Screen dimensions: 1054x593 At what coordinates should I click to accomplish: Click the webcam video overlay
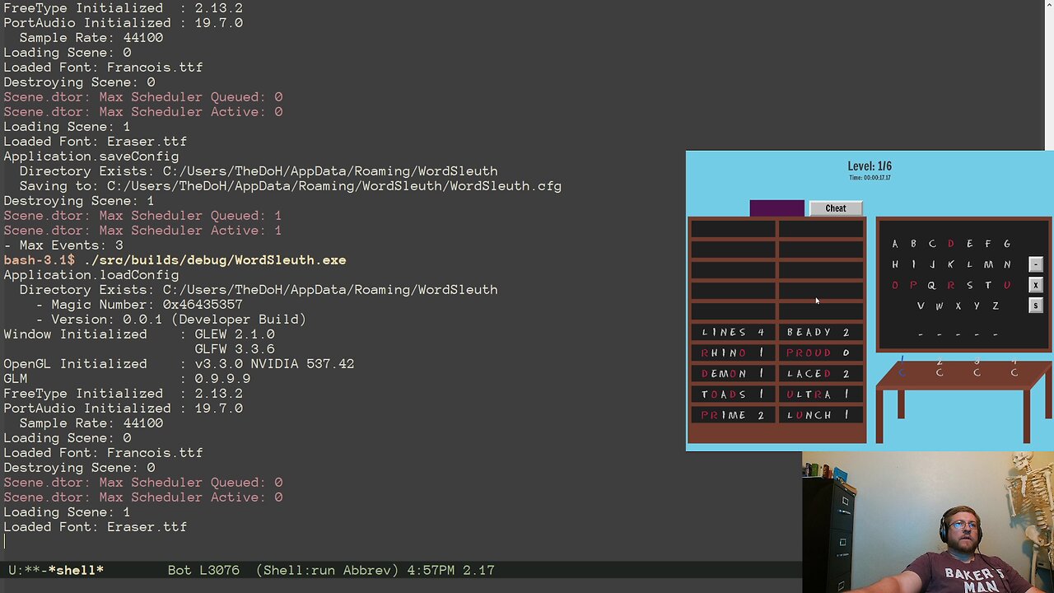click(x=928, y=522)
